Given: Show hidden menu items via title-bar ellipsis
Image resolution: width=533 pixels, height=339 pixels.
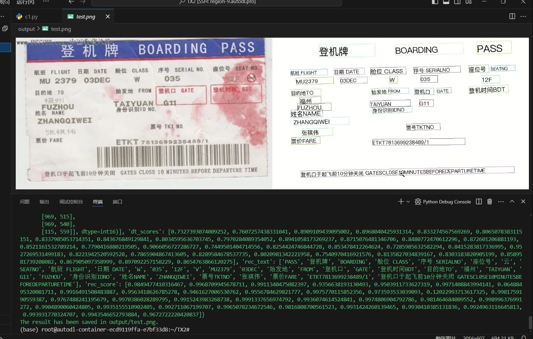Looking at the screenshot, I should point(46,2).
